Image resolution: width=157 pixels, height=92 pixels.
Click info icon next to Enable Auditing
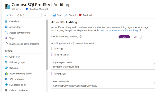81,37
